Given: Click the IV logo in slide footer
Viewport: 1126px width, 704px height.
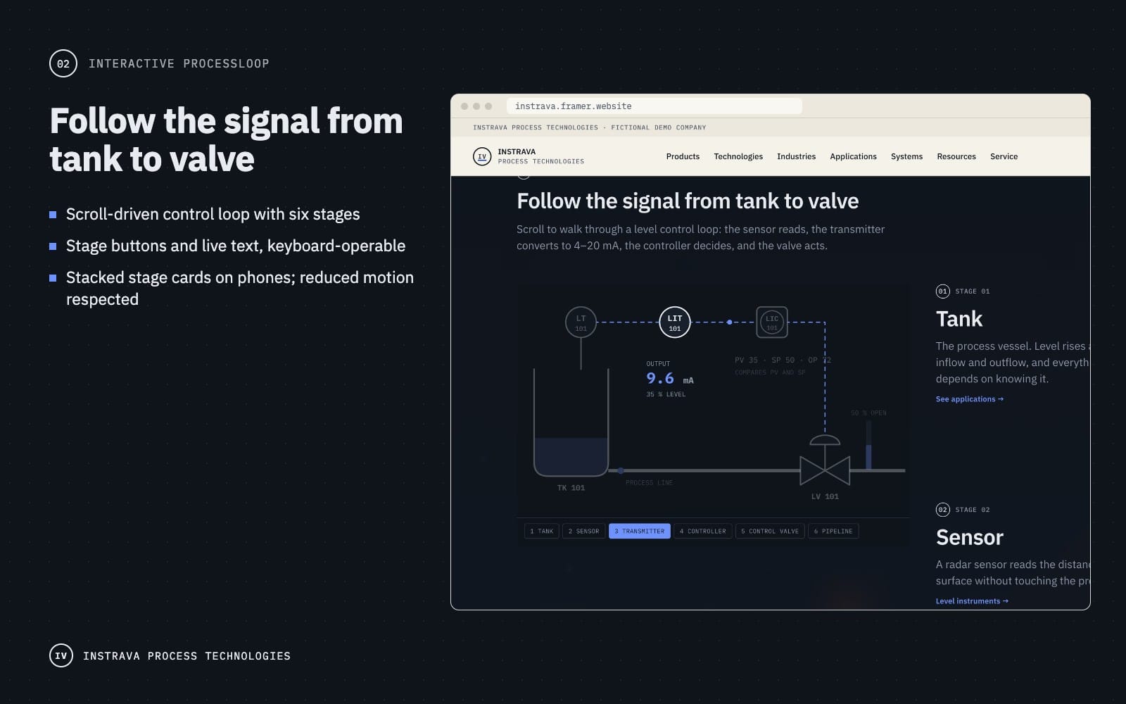Looking at the screenshot, I should click(61, 655).
